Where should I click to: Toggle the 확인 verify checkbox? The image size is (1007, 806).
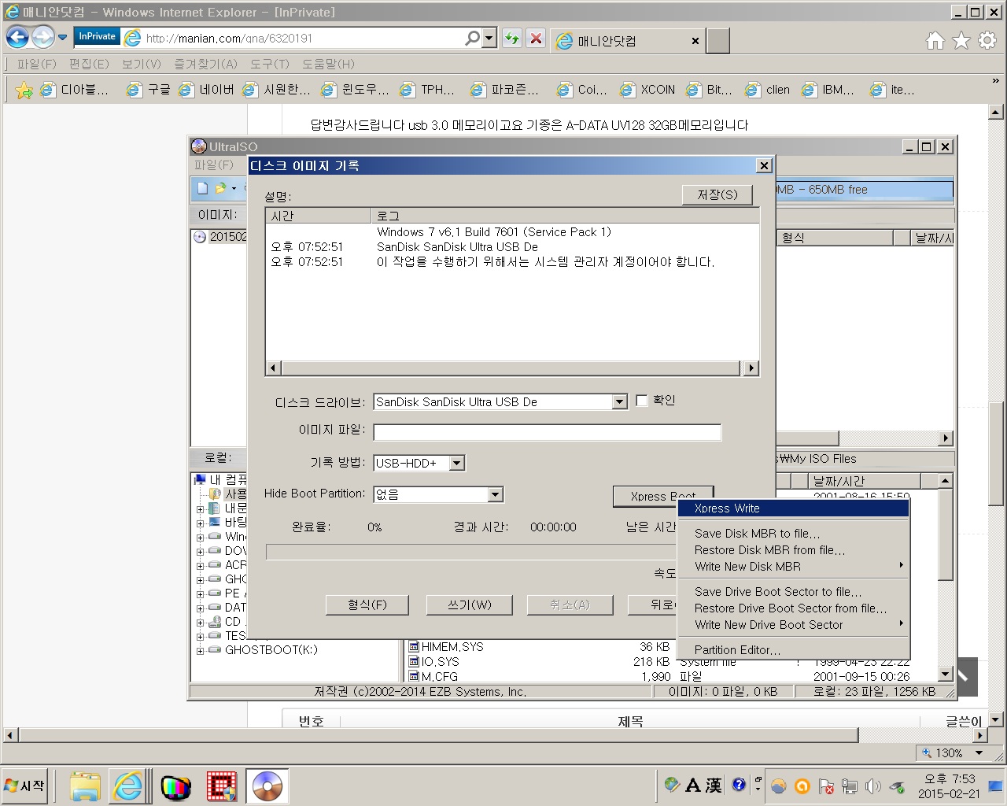click(642, 401)
